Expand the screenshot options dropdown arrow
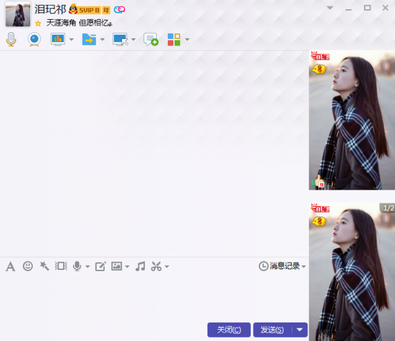The height and width of the screenshot is (341, 395). 167,267
